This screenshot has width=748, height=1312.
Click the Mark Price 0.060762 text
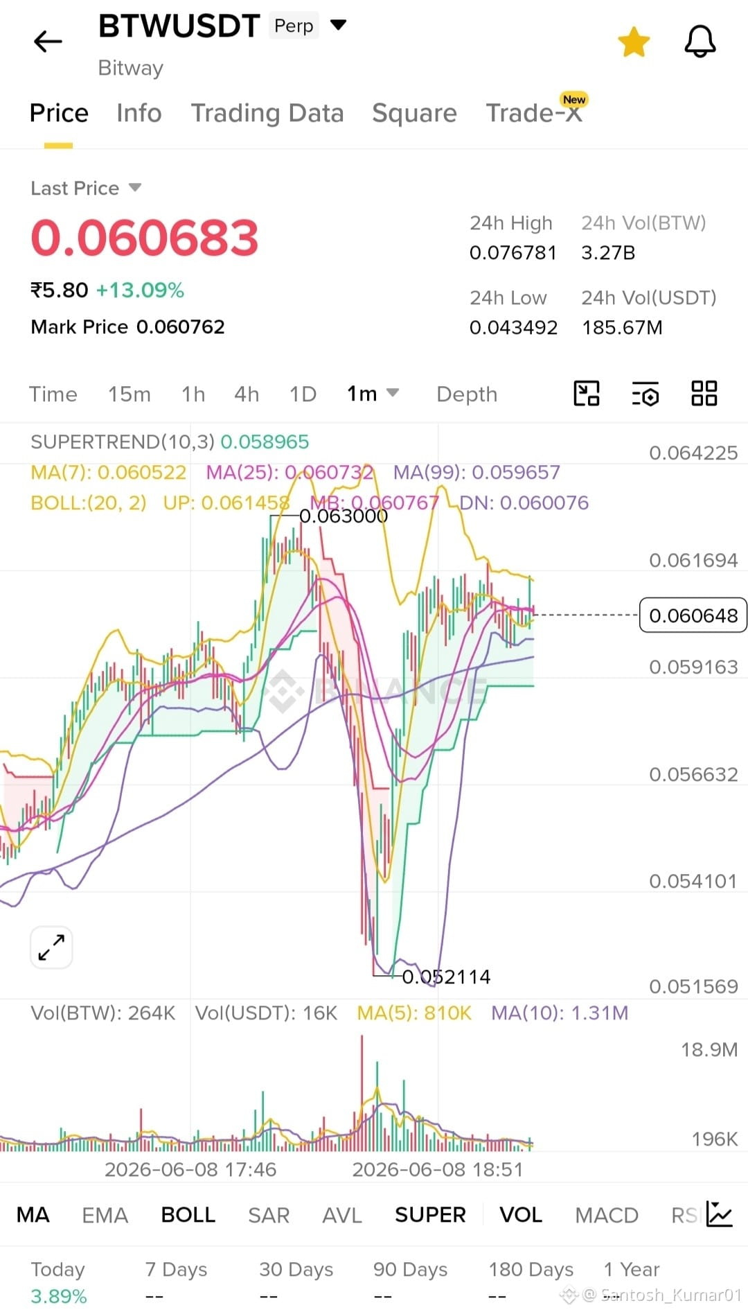tap(128, 326)
